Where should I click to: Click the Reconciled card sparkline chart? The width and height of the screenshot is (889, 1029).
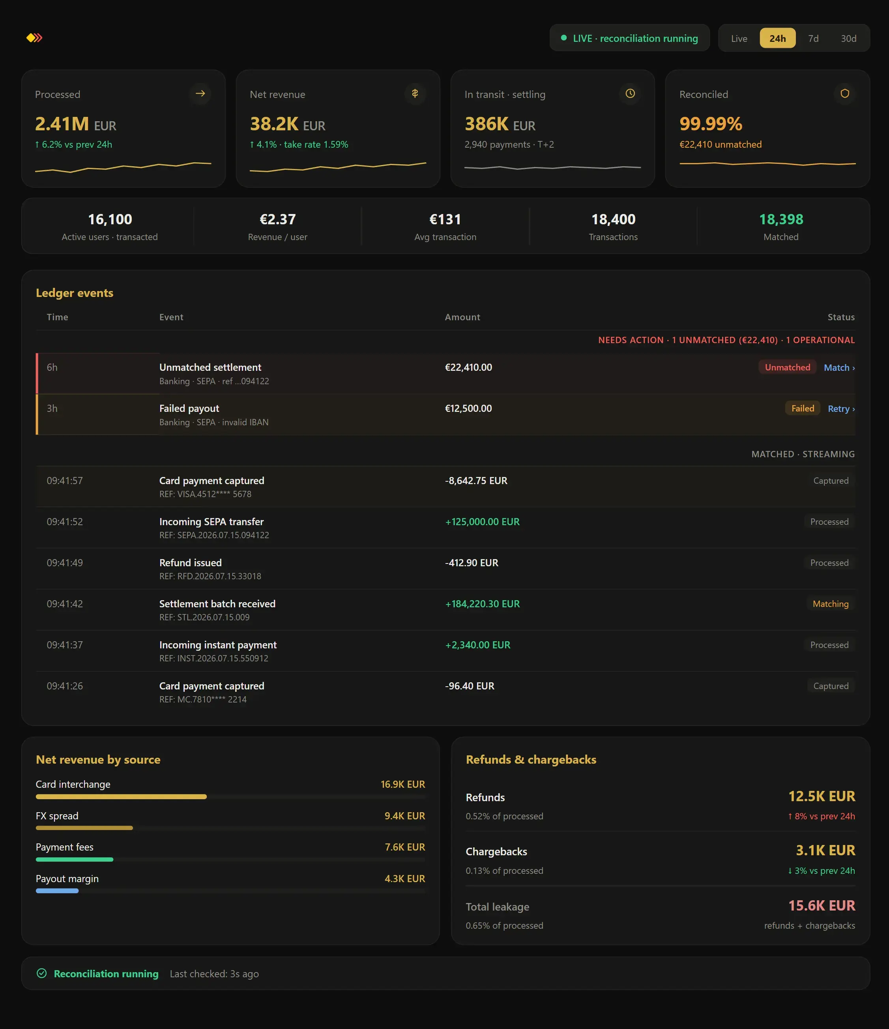tap(767, 163)
